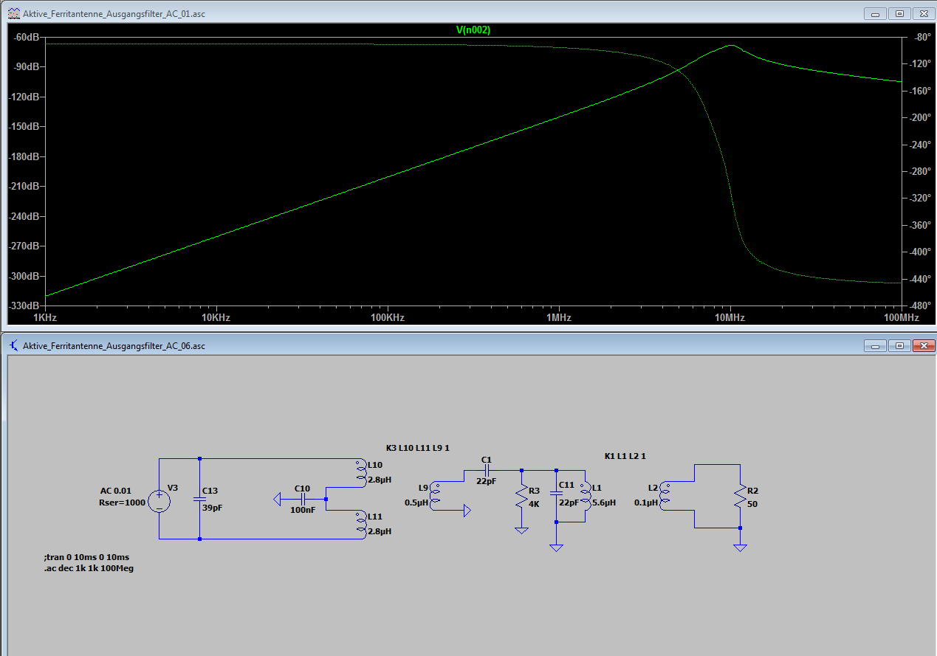Select the L2 inductor symbol
This screenshot has width=937, height=656.
pos(666,496)
